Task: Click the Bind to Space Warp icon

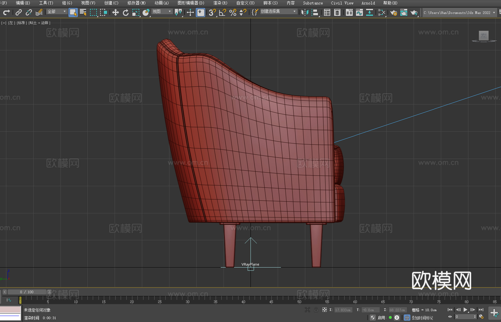Action: [39, 12]
